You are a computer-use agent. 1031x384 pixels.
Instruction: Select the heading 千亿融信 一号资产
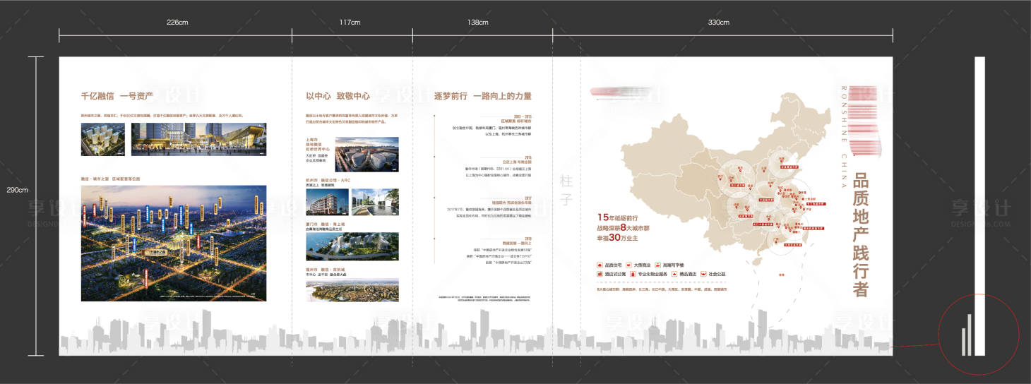click(x=117, y=96)
